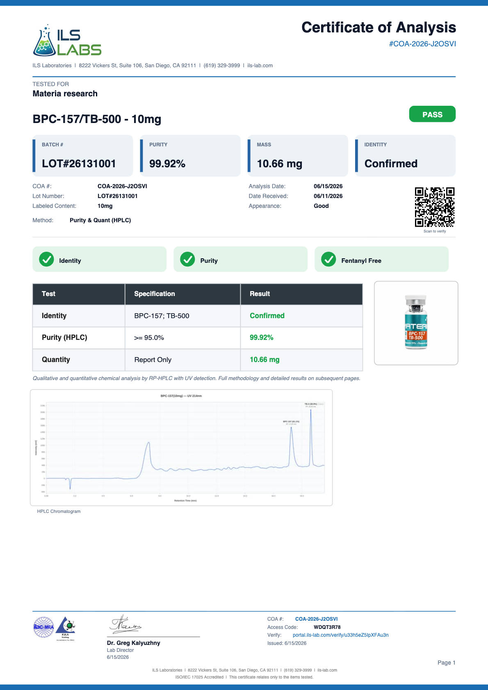Click the 'Fentanyl Free' label
Viewport: 488px width, 690px height.
click(361, 261)
